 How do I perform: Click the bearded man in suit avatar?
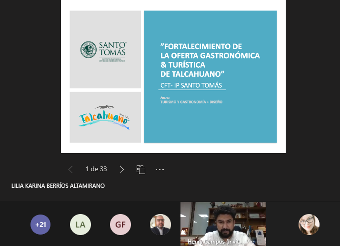tap(160, 225)
